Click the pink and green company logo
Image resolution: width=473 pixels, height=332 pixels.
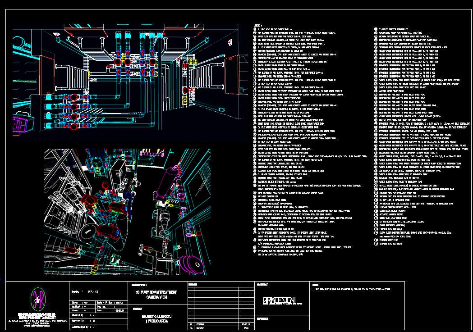pos(36,296)
